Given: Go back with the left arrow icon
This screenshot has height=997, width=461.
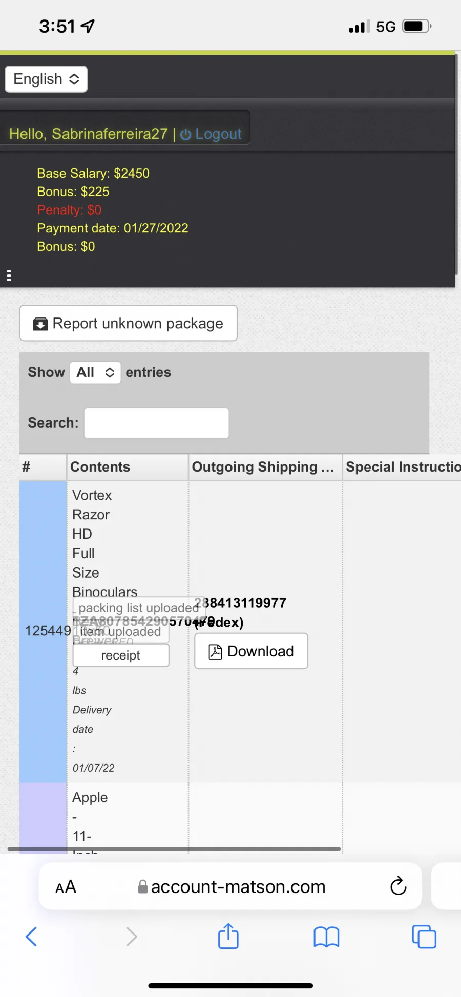Looking at the screenshot, I should (x=31, y=937).
